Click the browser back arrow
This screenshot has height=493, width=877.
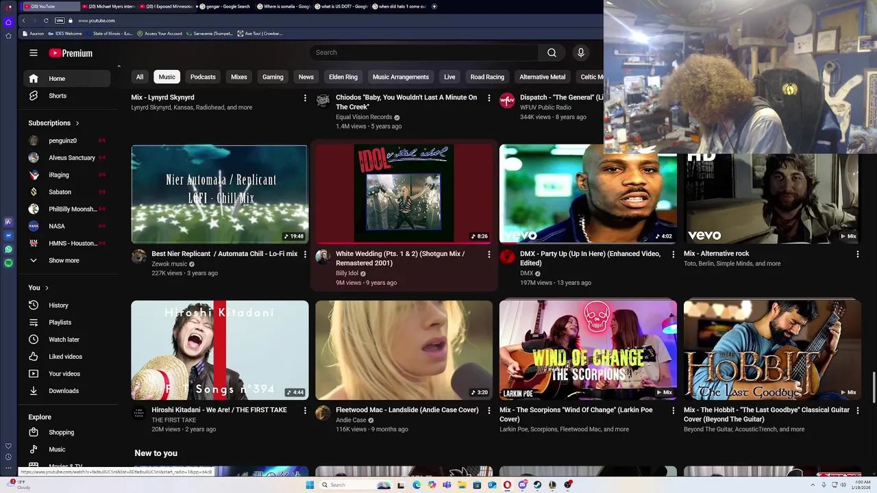click(23, 21)
